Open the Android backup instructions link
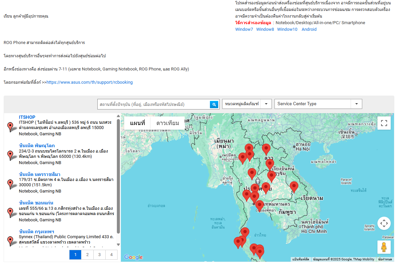 click(x=309, y=29)
